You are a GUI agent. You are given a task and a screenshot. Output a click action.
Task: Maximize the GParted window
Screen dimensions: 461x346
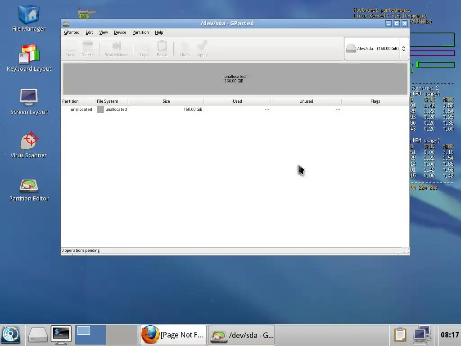point(397,23)
